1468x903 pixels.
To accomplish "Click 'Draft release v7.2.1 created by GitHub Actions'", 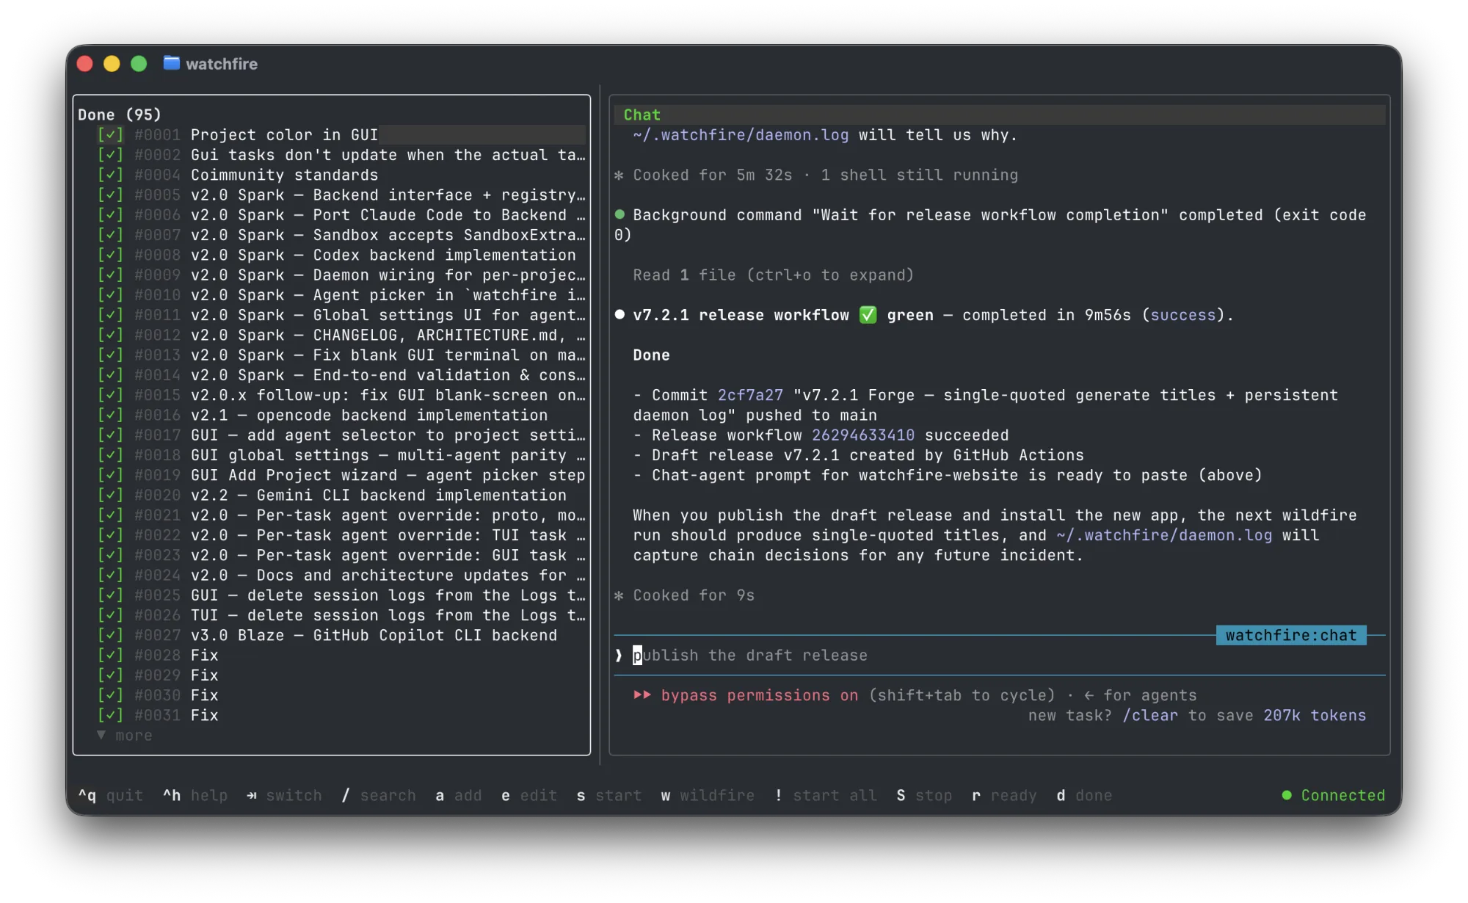I will (x=868, y=454).
